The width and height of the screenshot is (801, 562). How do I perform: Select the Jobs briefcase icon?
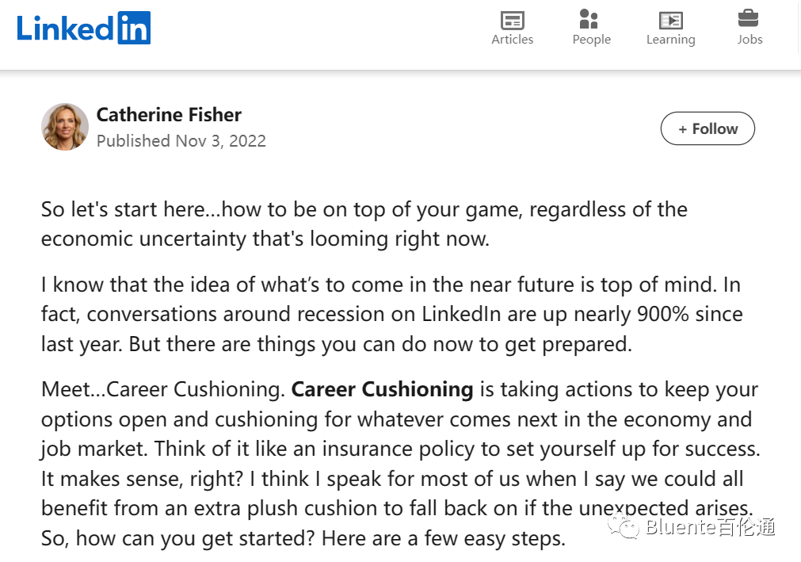749,18
